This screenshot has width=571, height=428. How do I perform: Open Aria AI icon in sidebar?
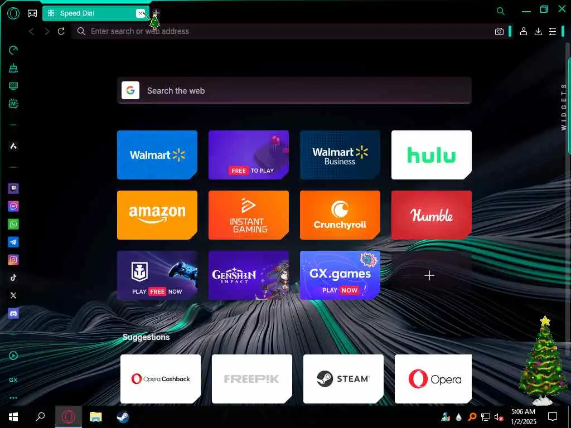[13, 147]
